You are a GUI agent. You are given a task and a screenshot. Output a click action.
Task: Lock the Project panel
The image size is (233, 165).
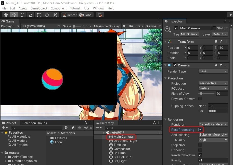coord(86,123)
